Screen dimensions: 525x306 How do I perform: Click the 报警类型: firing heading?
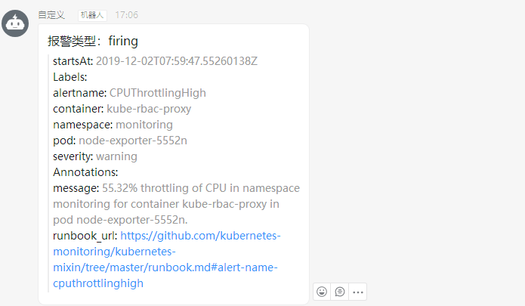point(93,41)
